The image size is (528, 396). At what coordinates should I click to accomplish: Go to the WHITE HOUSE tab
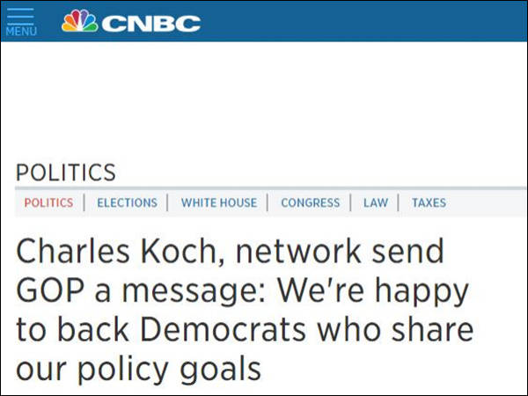(219, 203)
